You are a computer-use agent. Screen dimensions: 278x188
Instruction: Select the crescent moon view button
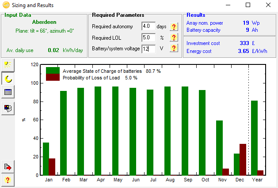tap(8, 79)
